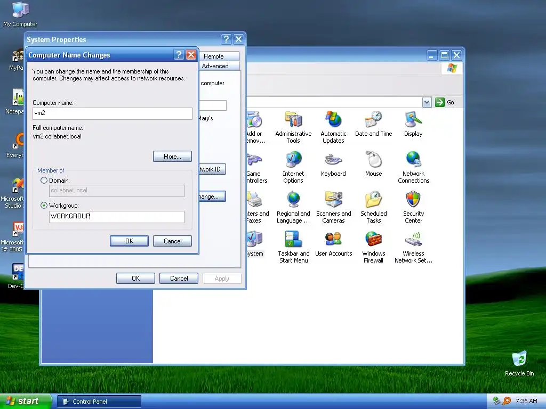Open My Computer desktop icon

pyautogui.click(x=20, y=14)
